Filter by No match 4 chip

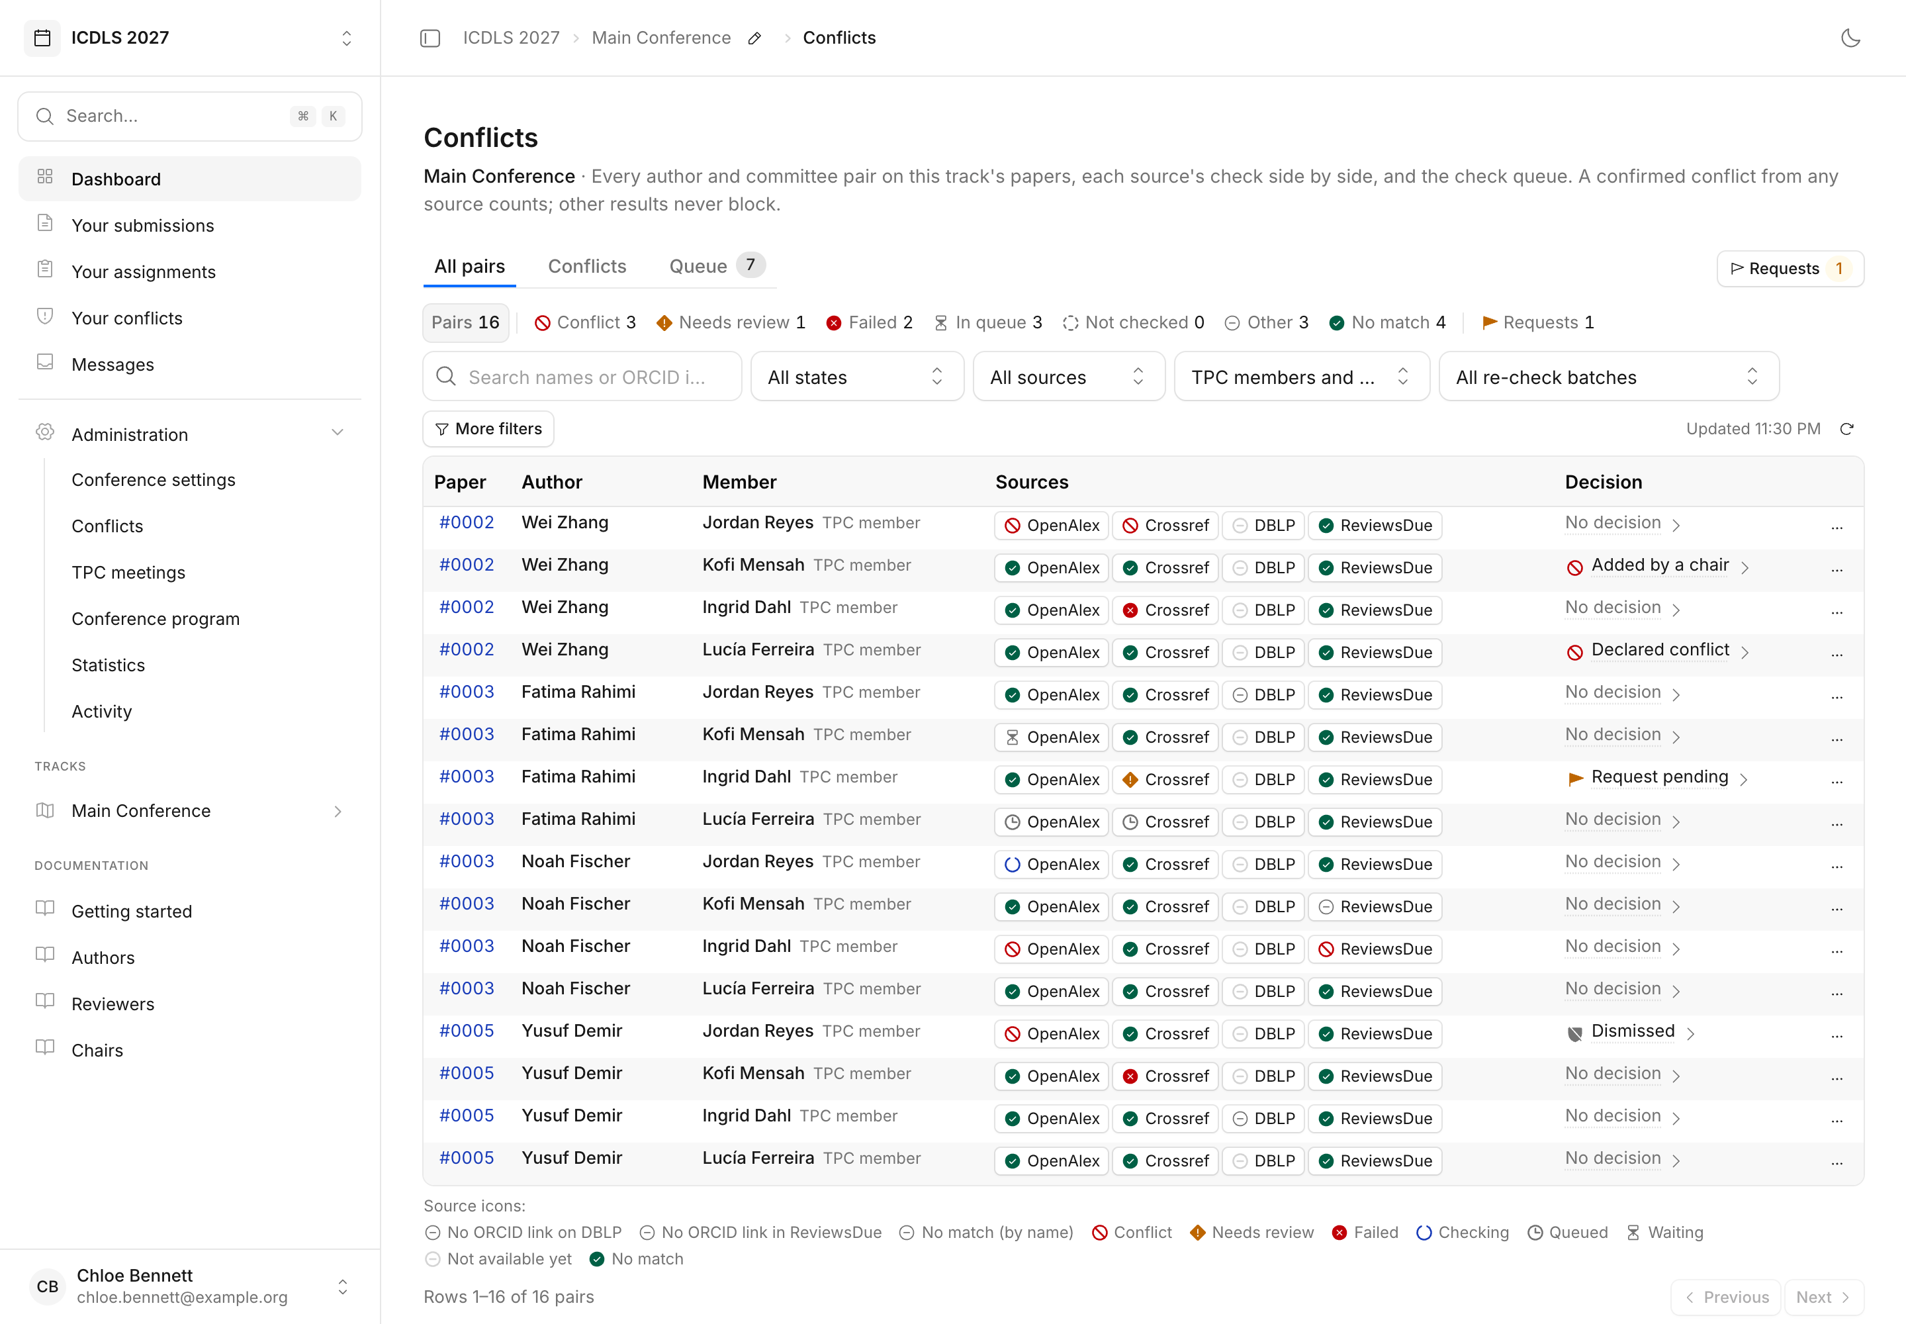pos(1388,322)
